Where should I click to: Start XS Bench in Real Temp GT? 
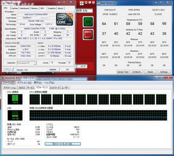click(x=137, y=72)
